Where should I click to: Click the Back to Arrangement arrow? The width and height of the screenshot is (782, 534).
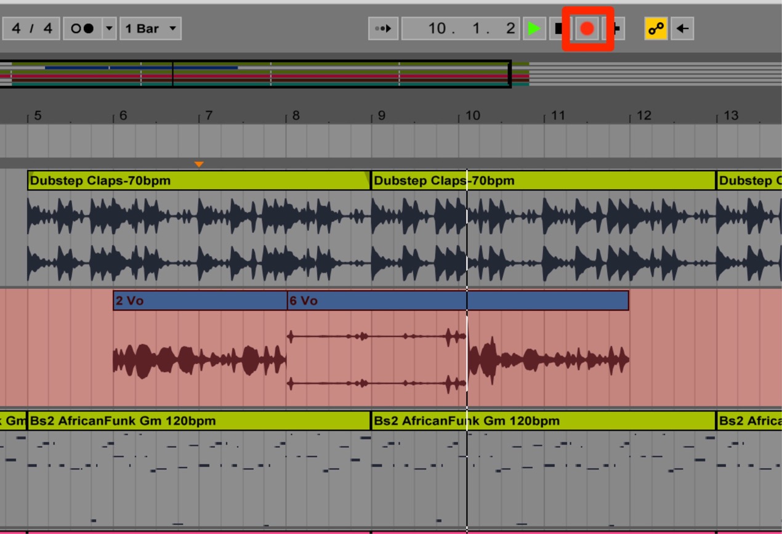[682, 28]
